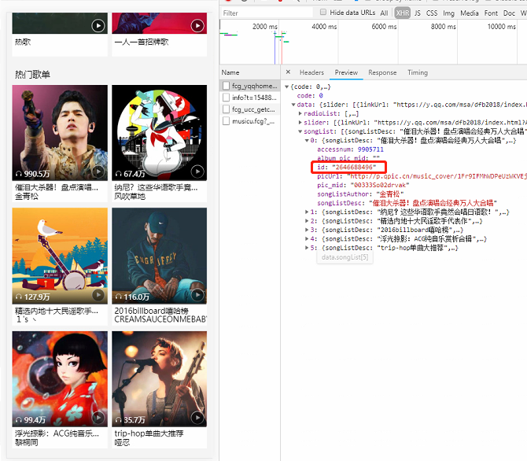Click the accessnum value 9905711

pos(370,149)
